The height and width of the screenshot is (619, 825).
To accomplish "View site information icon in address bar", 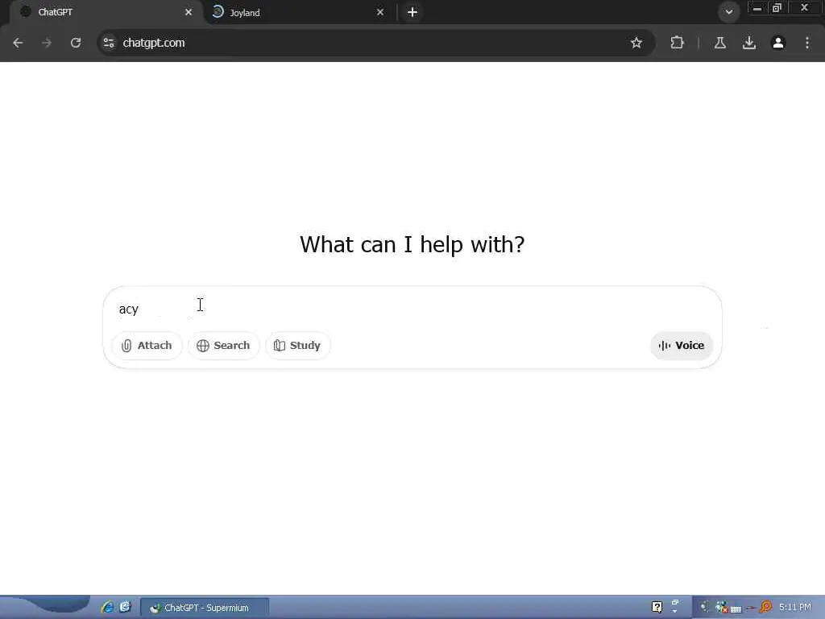I will pos(109,43).
